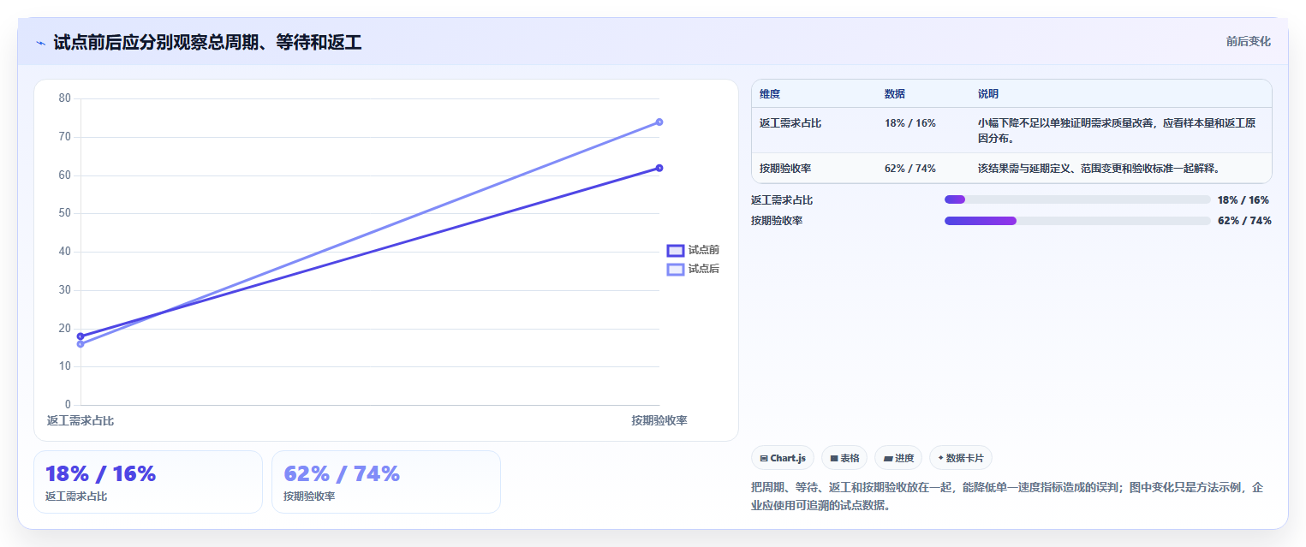Click 18% / 16% value beside progress bar
Viewport: 1306px width, 547px height.
1243,200
